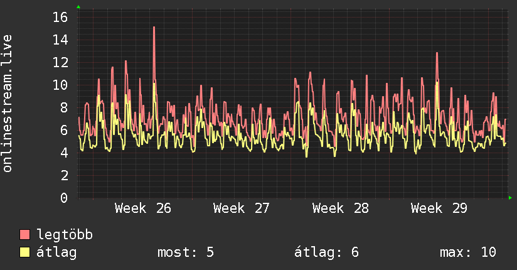Click the 10 value on the y-axis

coord(60,85)
